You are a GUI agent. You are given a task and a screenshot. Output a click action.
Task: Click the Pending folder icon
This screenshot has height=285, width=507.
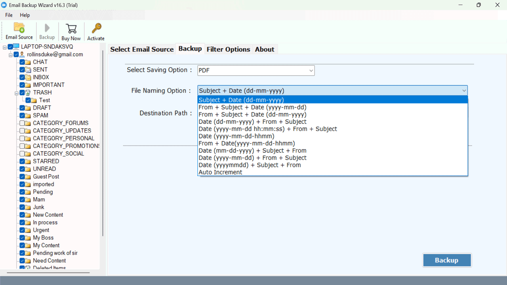(x=28, y=192)
